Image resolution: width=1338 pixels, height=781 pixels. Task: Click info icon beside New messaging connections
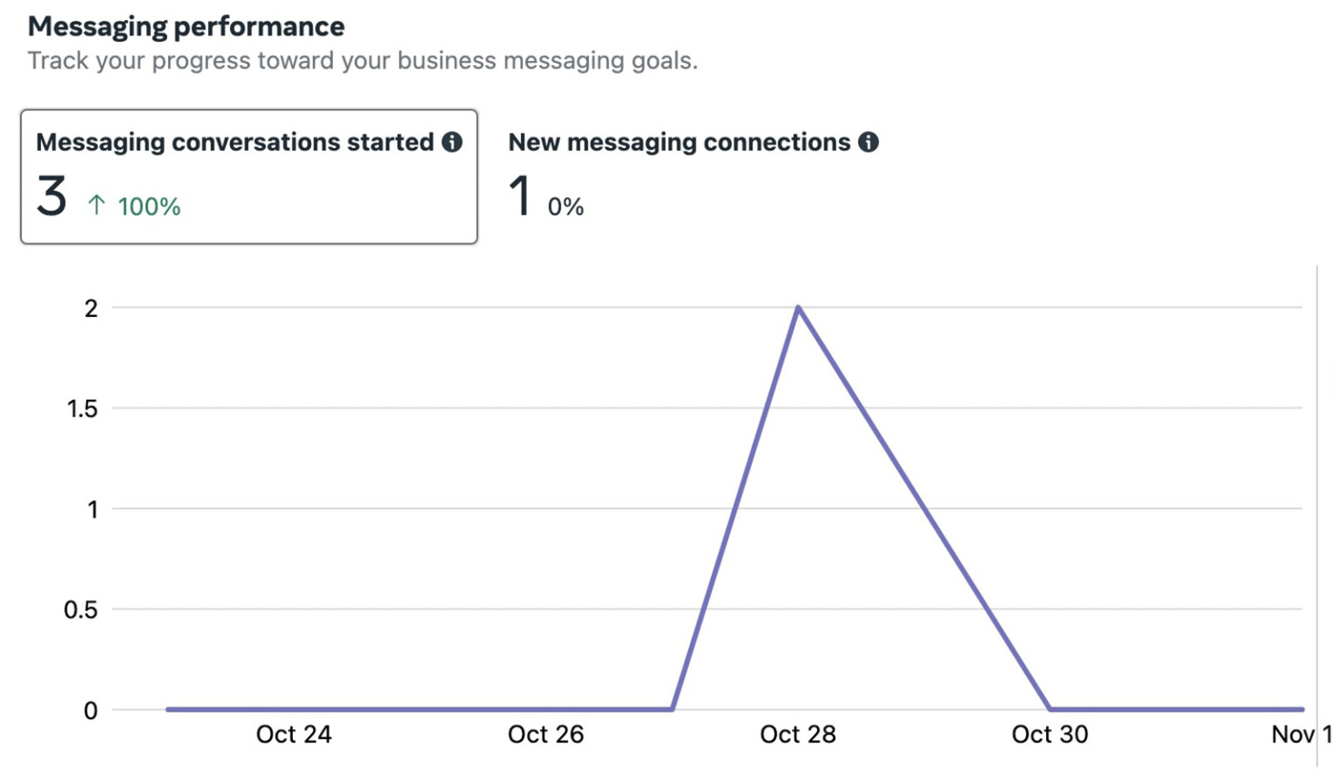pyautogui.click(x=868, y=142)
